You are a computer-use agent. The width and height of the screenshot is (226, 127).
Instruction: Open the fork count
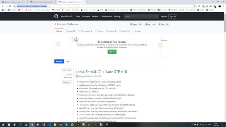click(167, 24)
